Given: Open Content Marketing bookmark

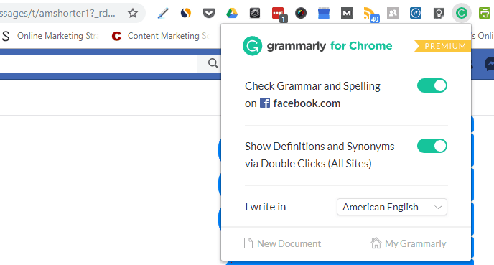Looking at the screenshot, I should (161, 36).
